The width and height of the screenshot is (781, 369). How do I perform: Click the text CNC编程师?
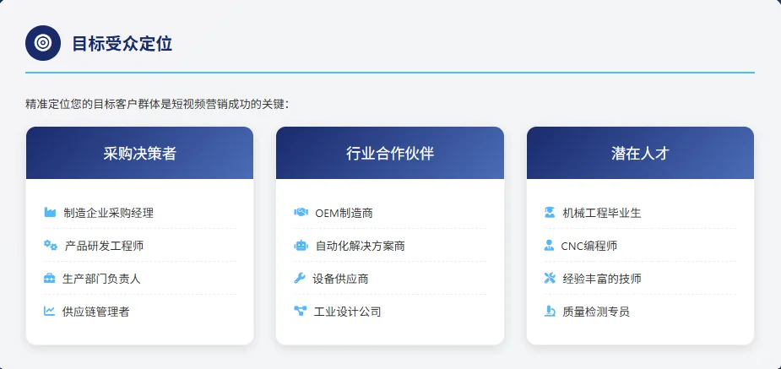(589, 246)
